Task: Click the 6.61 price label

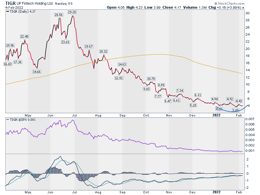Action: 176,100
